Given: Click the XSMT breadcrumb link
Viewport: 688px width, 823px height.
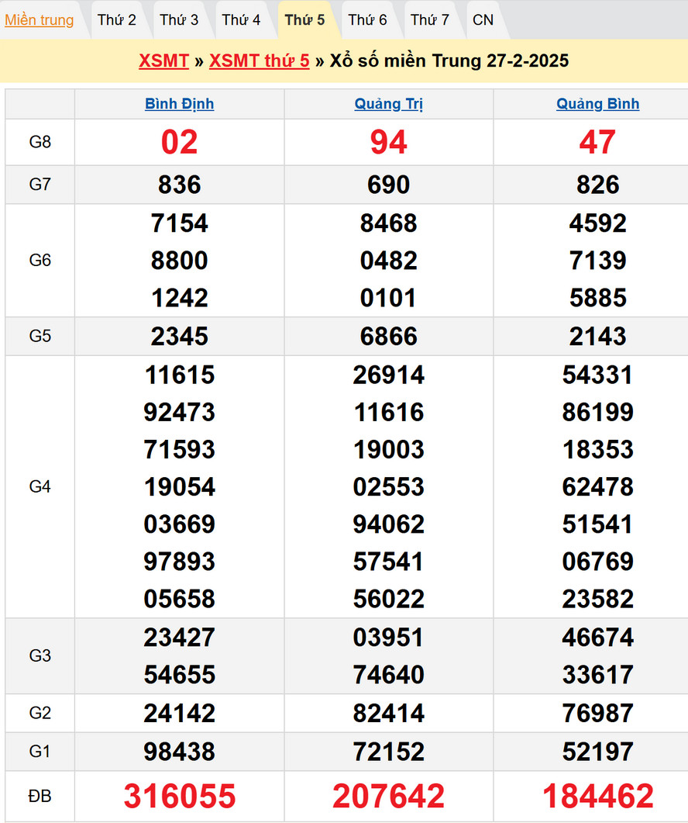Looking at the screenshot, I should (163, 61).
